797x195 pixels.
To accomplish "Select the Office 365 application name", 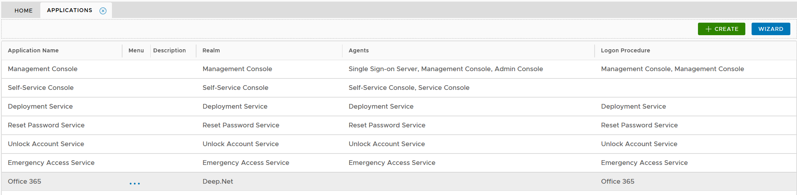I will click(x=24, y=181).
